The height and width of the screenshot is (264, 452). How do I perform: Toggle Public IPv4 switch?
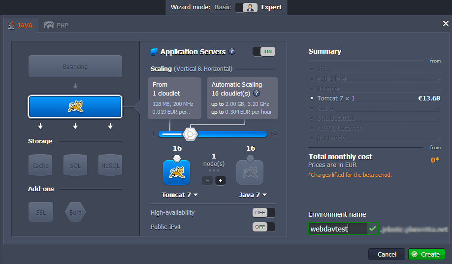(264, 227)
